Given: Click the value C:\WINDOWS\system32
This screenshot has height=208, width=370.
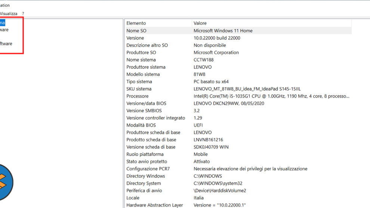Looking at the screenshot, I should click(218, 183).
